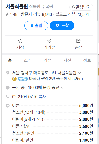Image resolution: width=99 pixels, height=144 pixels.
Task: Switch to the 리뷰 tab
Action: [48, 60]
